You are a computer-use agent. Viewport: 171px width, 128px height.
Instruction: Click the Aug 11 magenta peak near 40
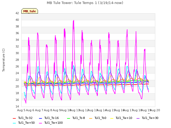coord(74,21)
